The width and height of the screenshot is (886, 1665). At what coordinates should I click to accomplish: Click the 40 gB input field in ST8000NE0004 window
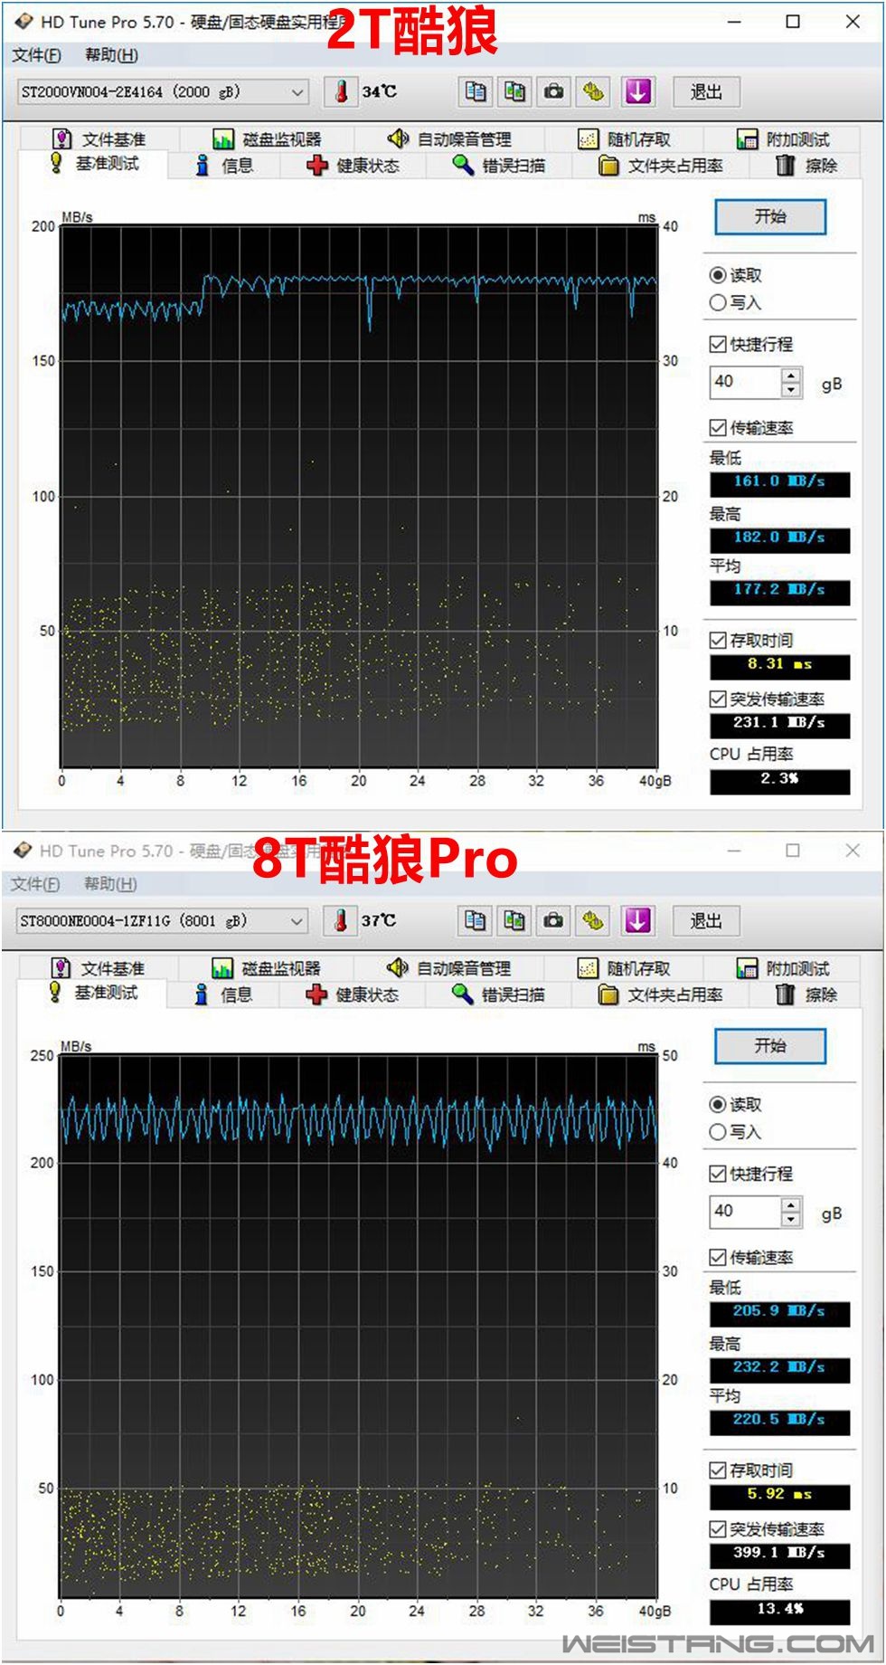coord(745,1211)
